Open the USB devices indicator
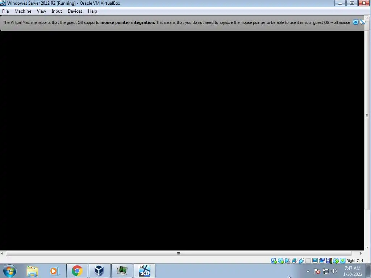 301,261
